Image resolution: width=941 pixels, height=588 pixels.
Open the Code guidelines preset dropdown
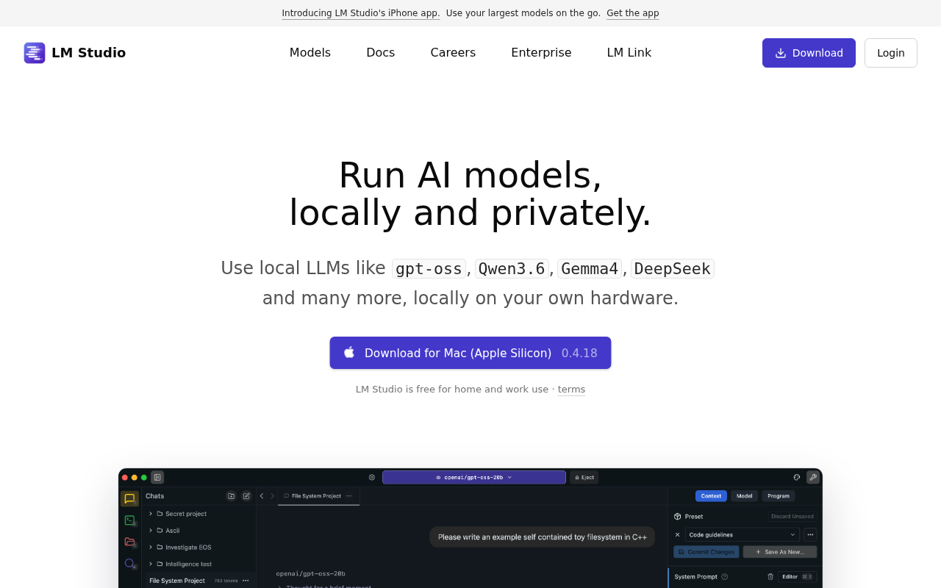click(x=743, y=534)
